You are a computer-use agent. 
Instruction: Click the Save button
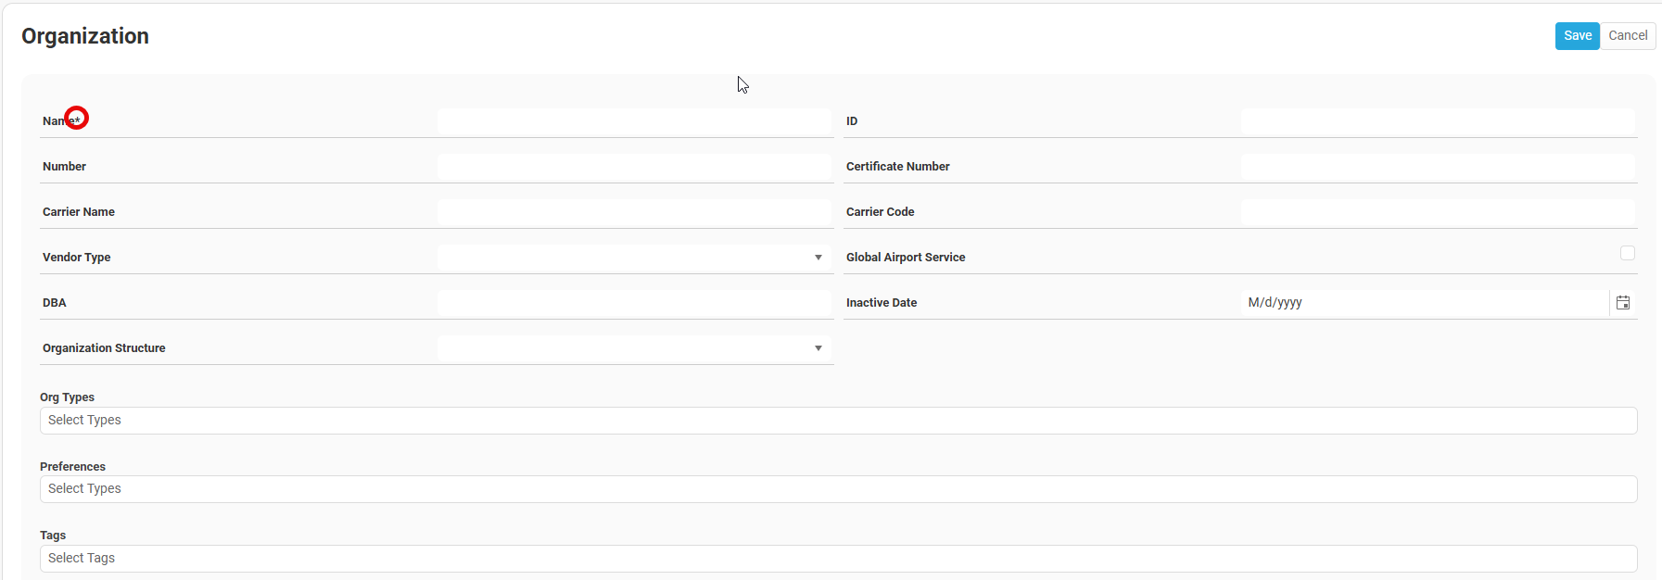click(x=1577, y=36)
